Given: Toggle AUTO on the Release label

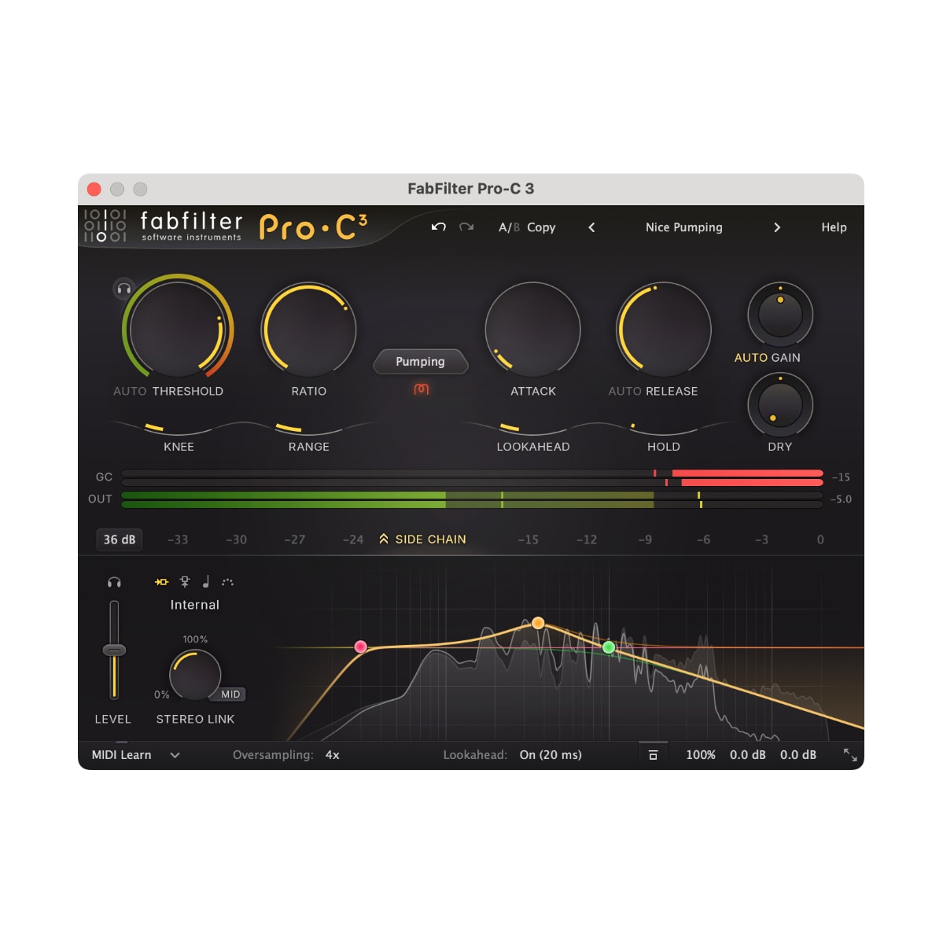Looking at the screenshot, I should coord(624,391).
